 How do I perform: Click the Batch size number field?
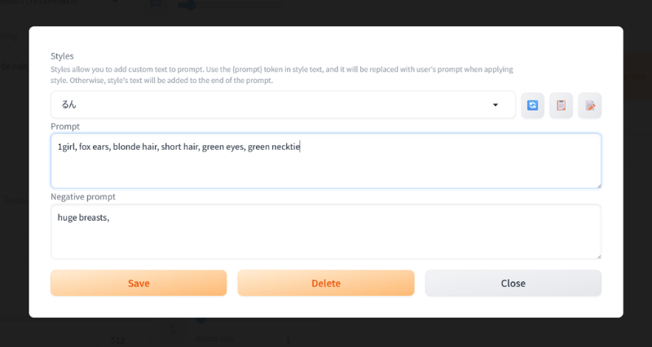tap(287, 340)
